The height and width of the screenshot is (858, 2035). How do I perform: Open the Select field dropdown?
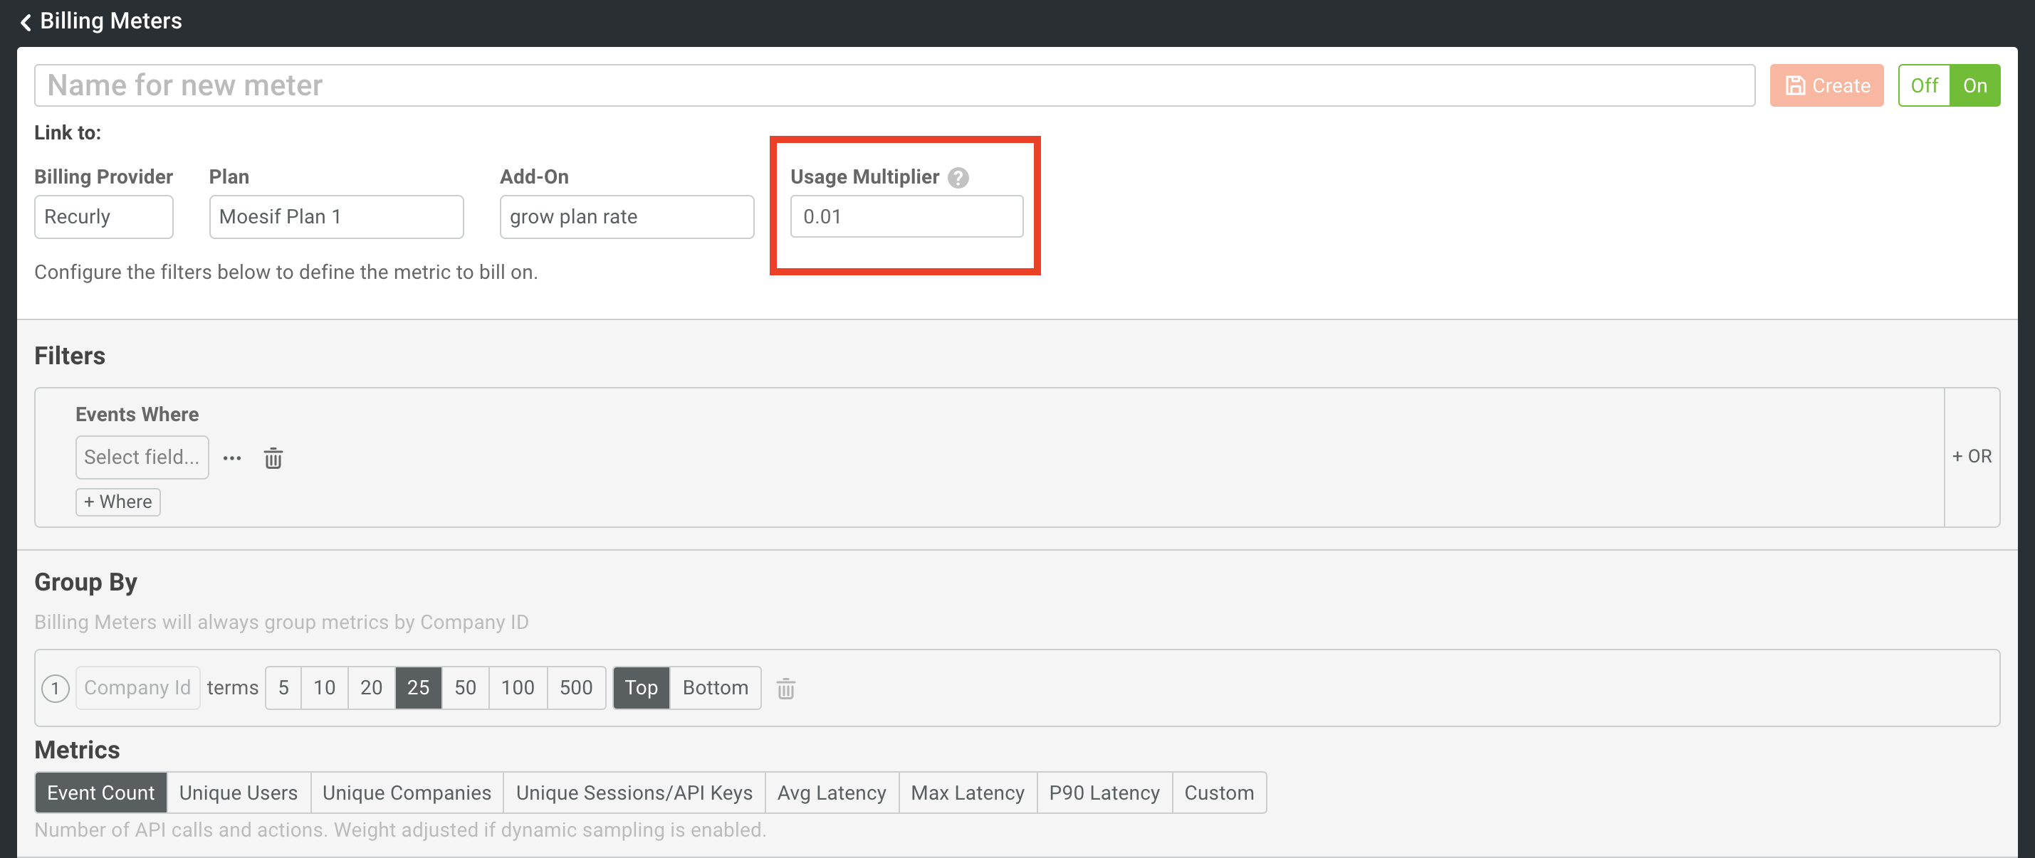point(142,457)
